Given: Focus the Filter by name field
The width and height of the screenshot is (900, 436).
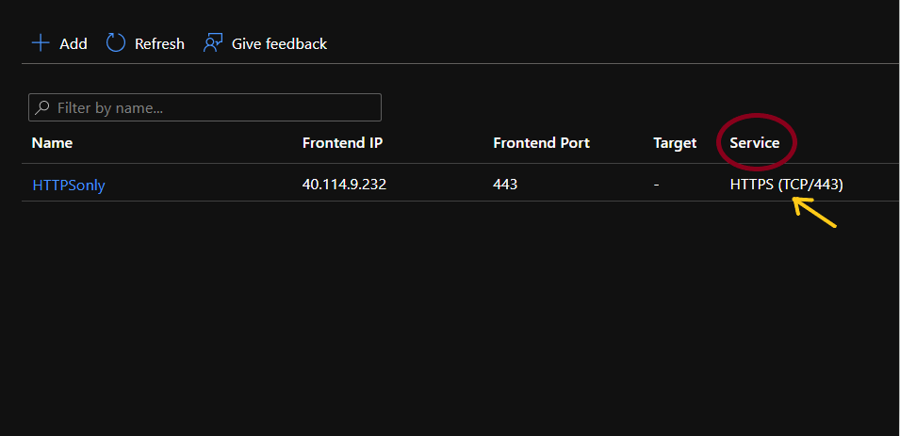Looking at the screenshot, I should (212, 108).
